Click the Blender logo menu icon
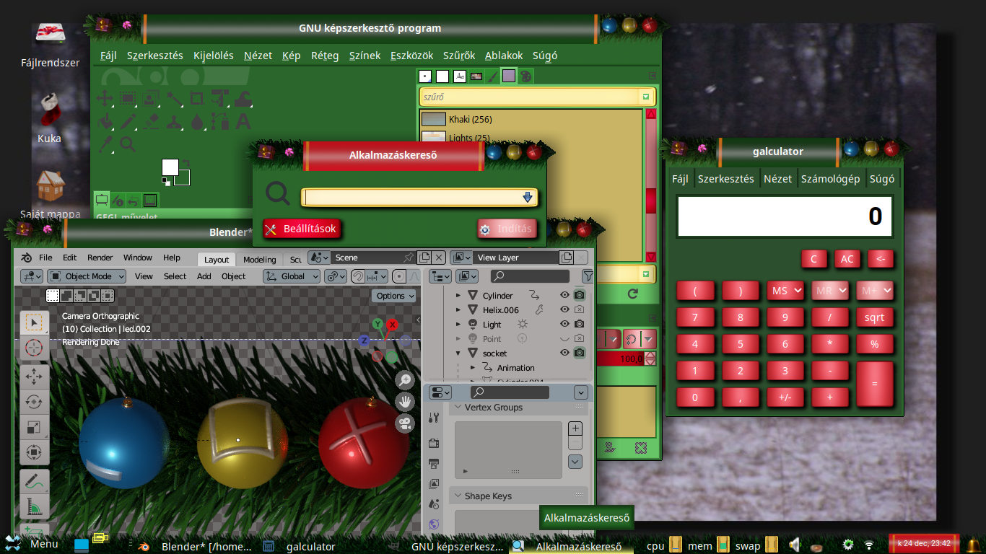986x554 pixels. point(26,258)
